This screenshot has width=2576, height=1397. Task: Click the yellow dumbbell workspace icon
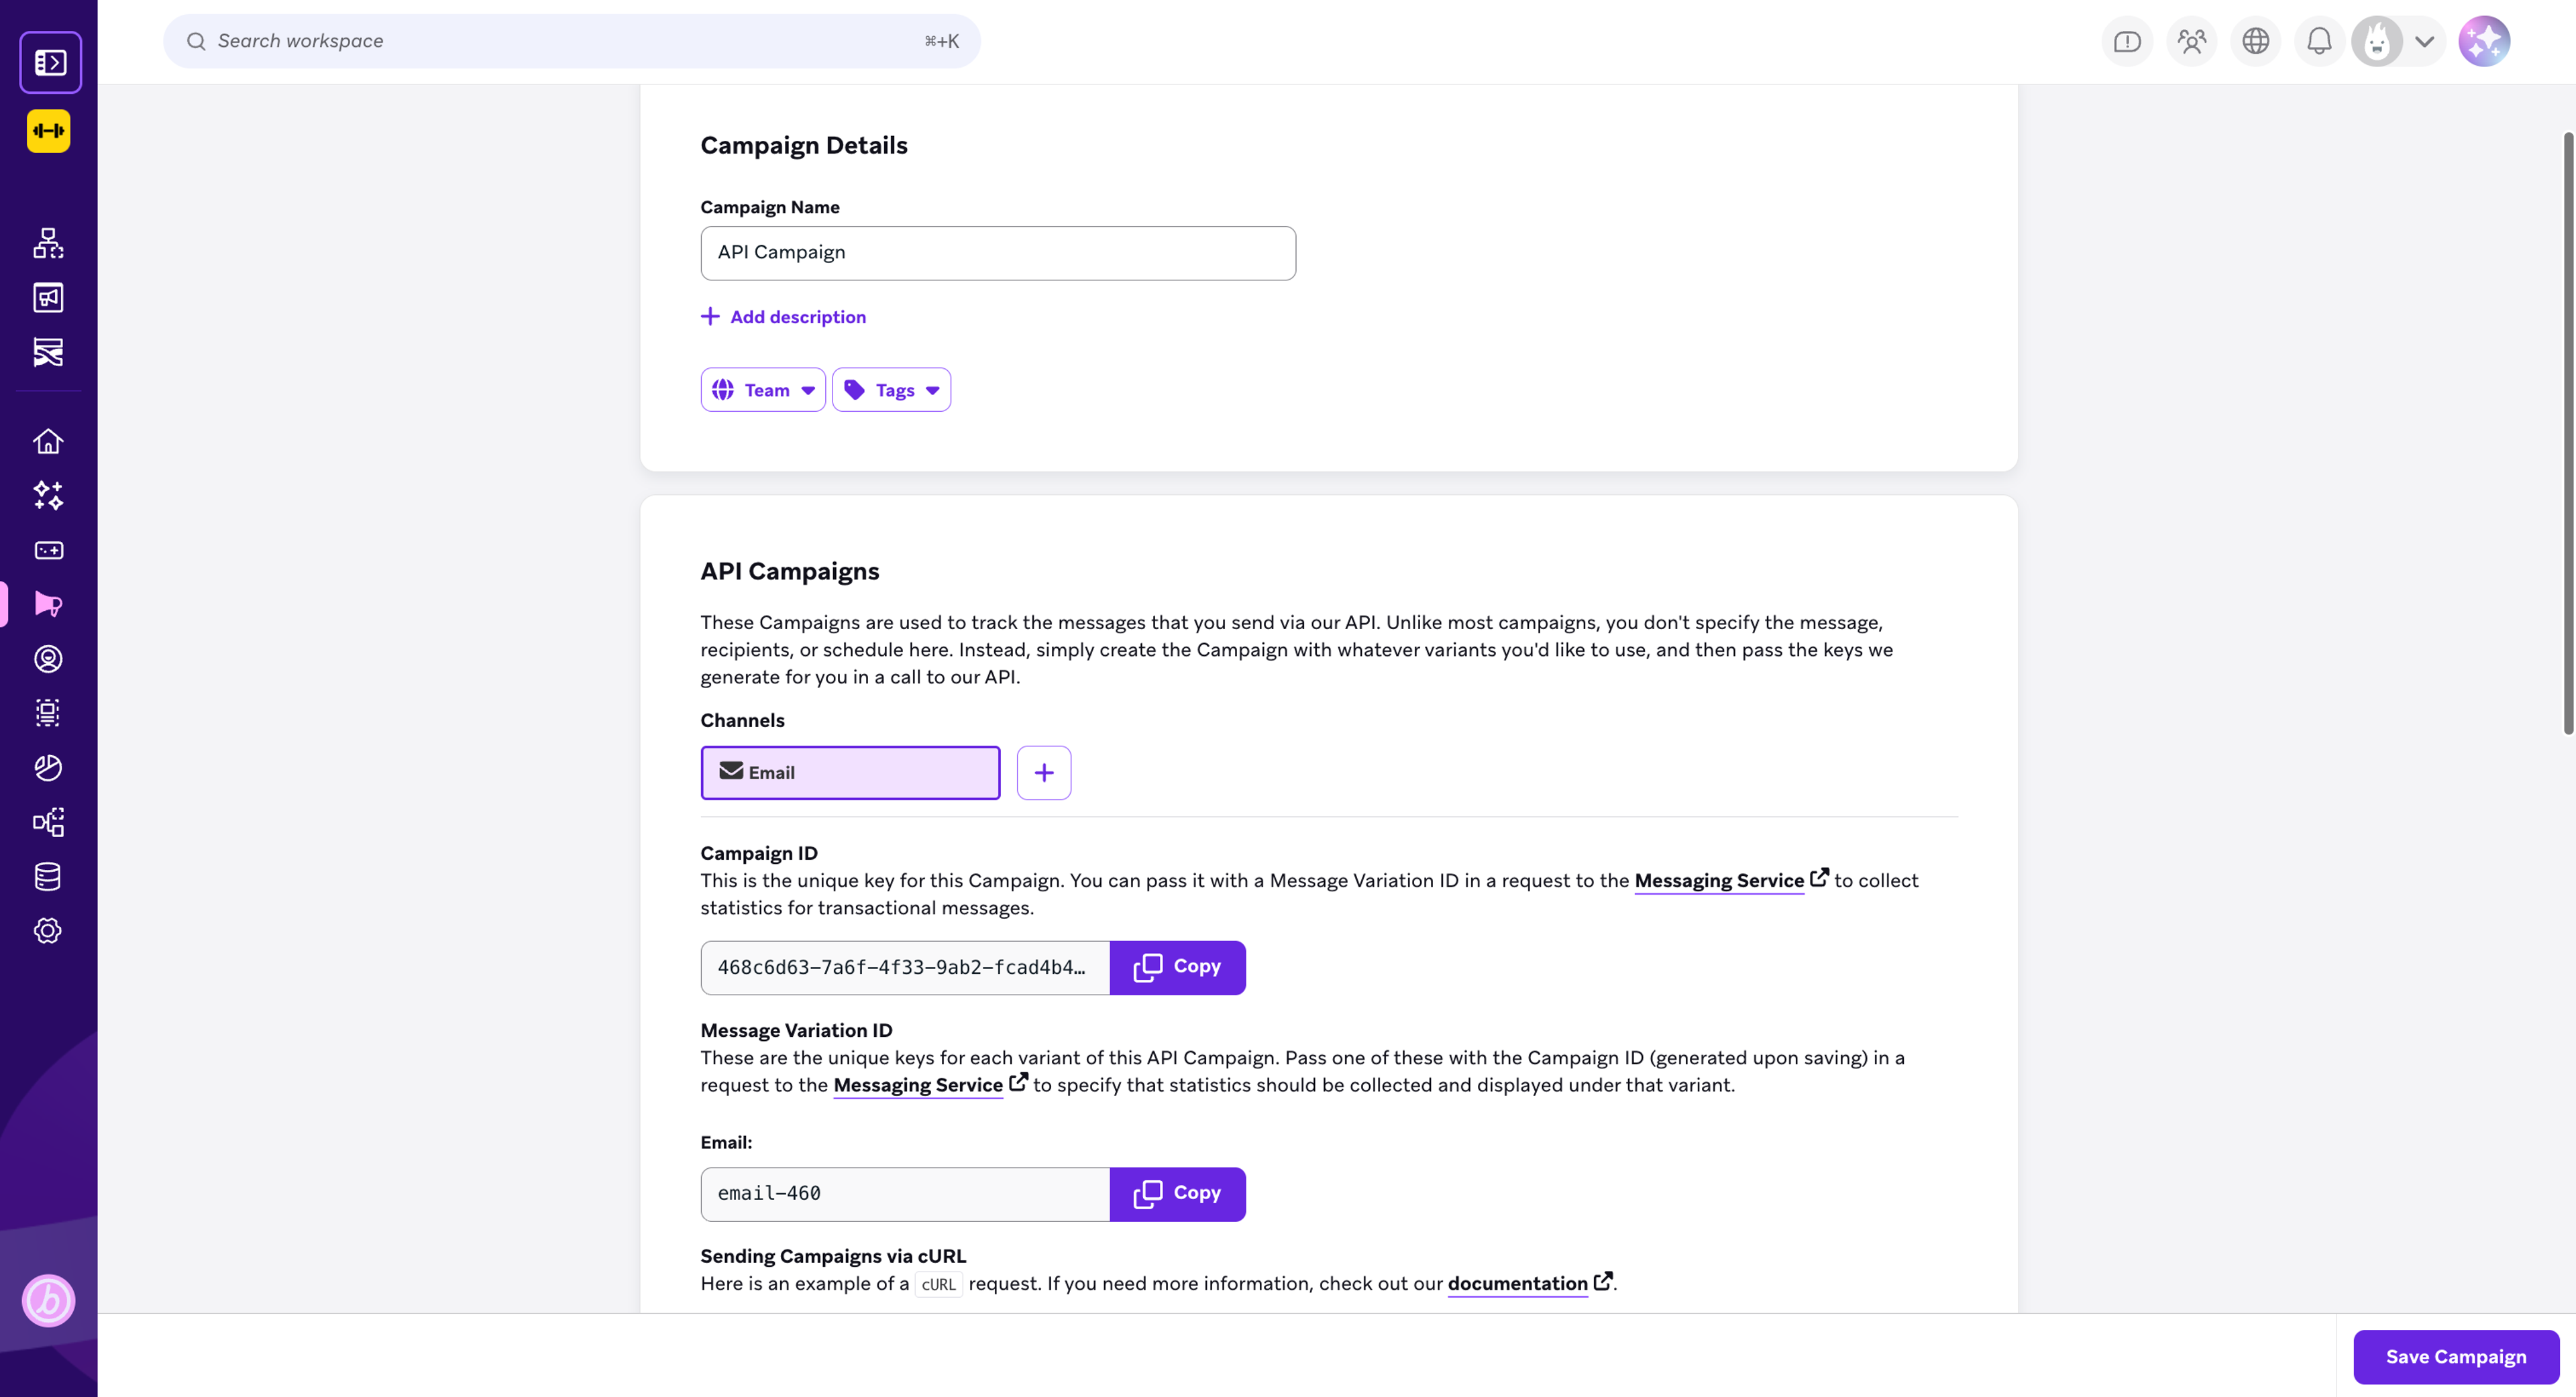tap(48, 131)
